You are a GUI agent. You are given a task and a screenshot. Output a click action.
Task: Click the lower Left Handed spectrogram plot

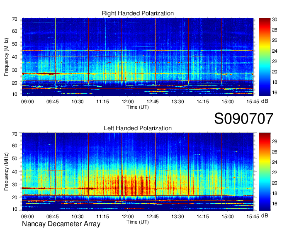click(x=138, y=172)
